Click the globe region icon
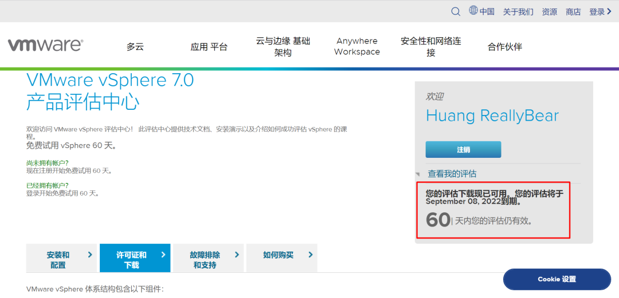619x298 pixels. point(473,10)
